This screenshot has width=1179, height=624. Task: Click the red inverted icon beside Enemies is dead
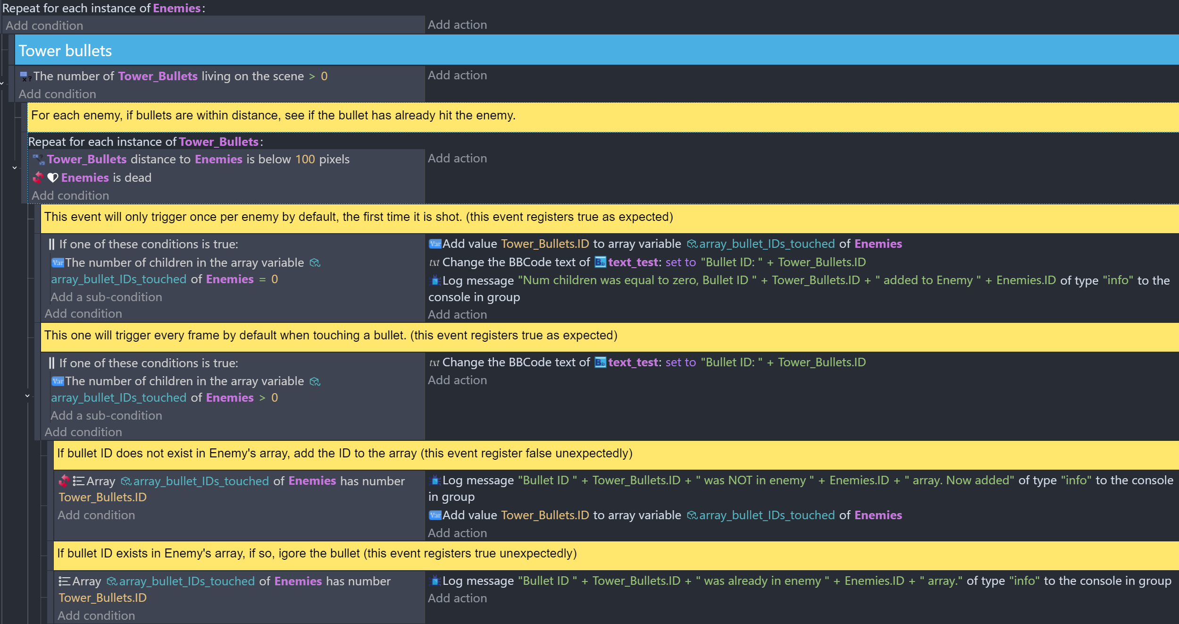point(38,178)
